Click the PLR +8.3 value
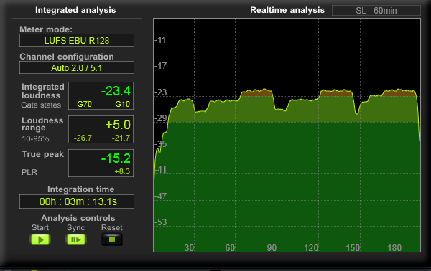The width and height of the screenshot is (431, 271). pyautogui.click(x=122, y=172)
